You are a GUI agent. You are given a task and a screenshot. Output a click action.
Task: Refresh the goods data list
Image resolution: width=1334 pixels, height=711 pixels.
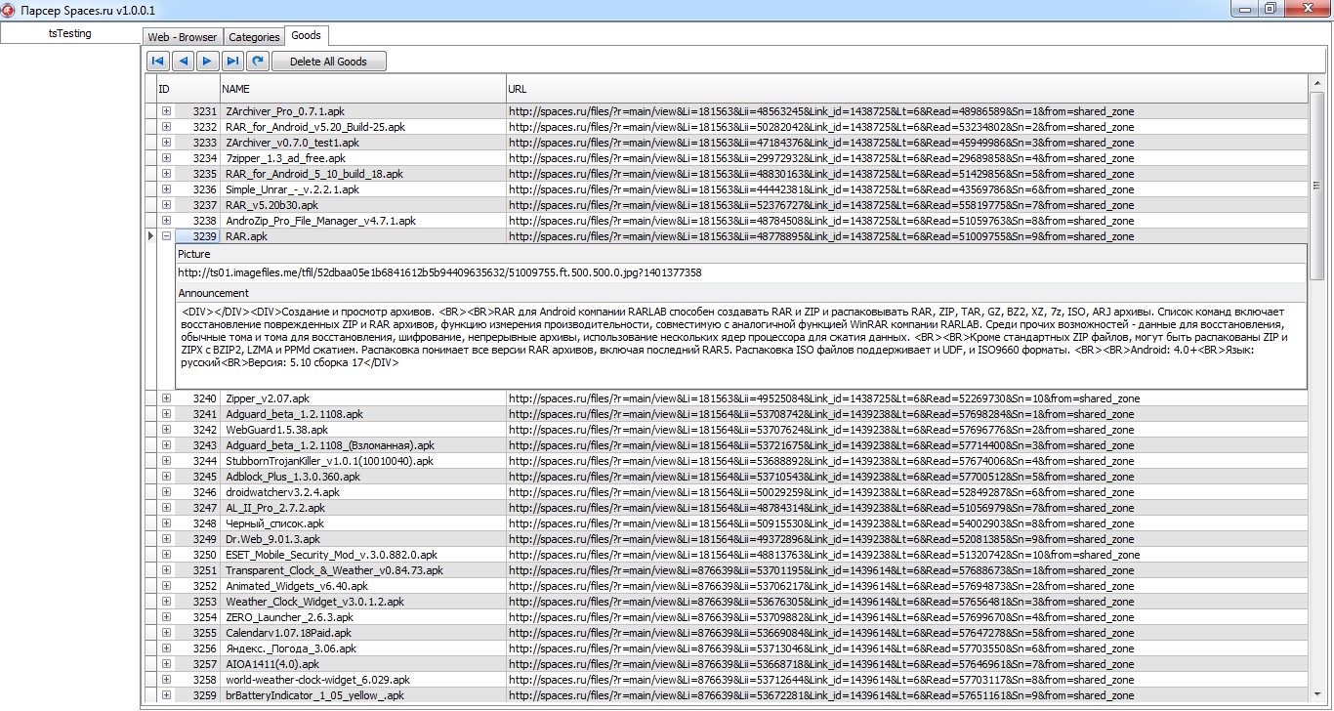[258, 62]
